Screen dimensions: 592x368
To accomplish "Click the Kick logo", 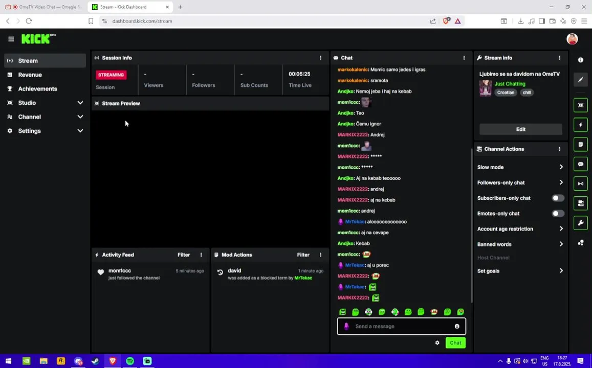I will 38,38.
